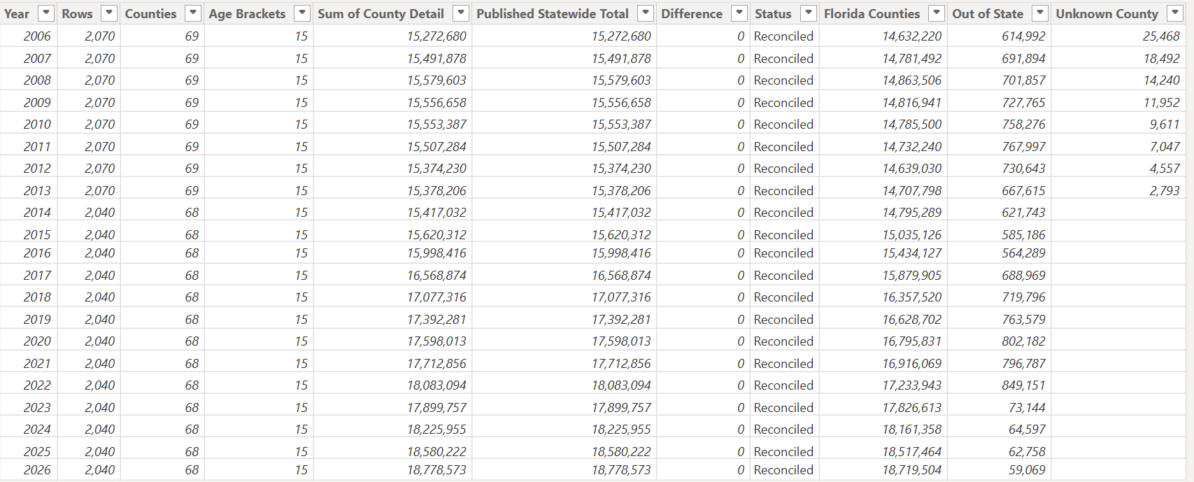Select Sum of County Detail value 16,568,874

tap(436, 275)
